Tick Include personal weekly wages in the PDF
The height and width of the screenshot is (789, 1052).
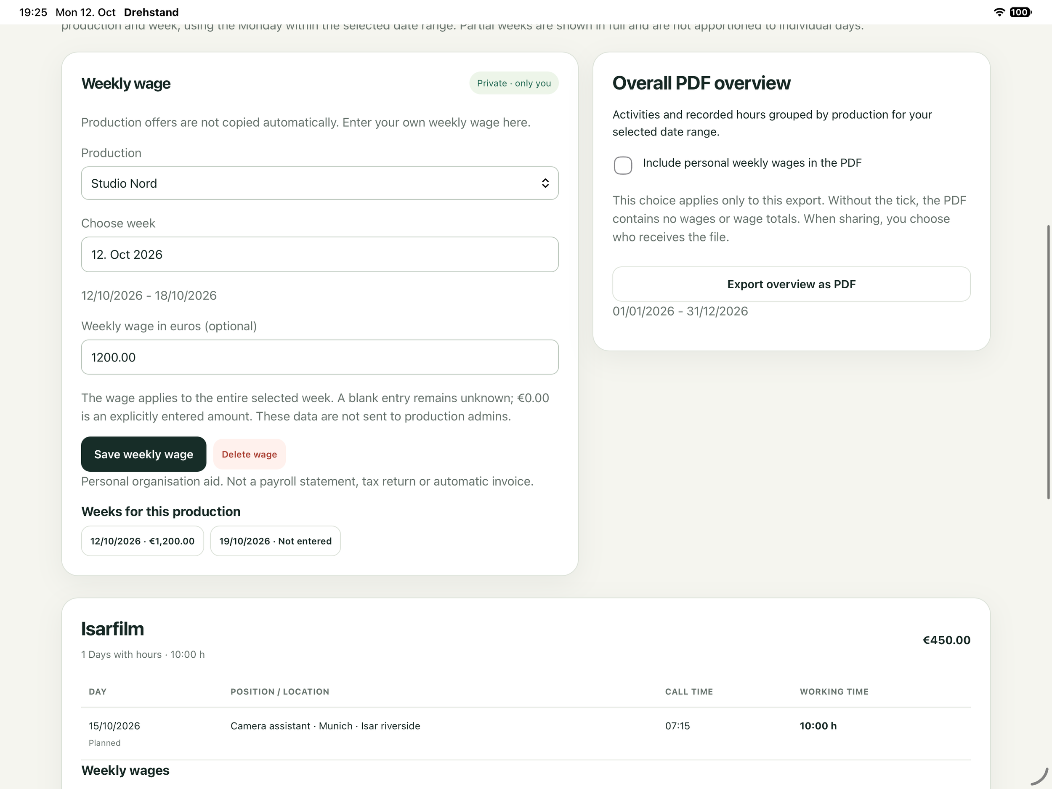(x=622, y=165)
